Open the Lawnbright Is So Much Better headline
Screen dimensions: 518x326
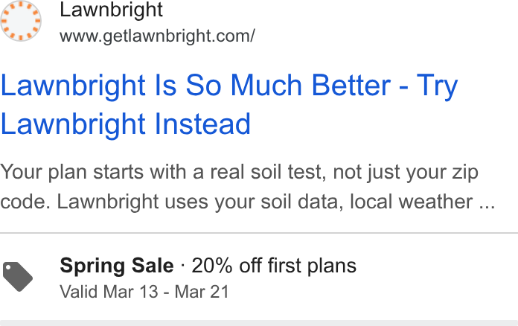pos(229,104)
